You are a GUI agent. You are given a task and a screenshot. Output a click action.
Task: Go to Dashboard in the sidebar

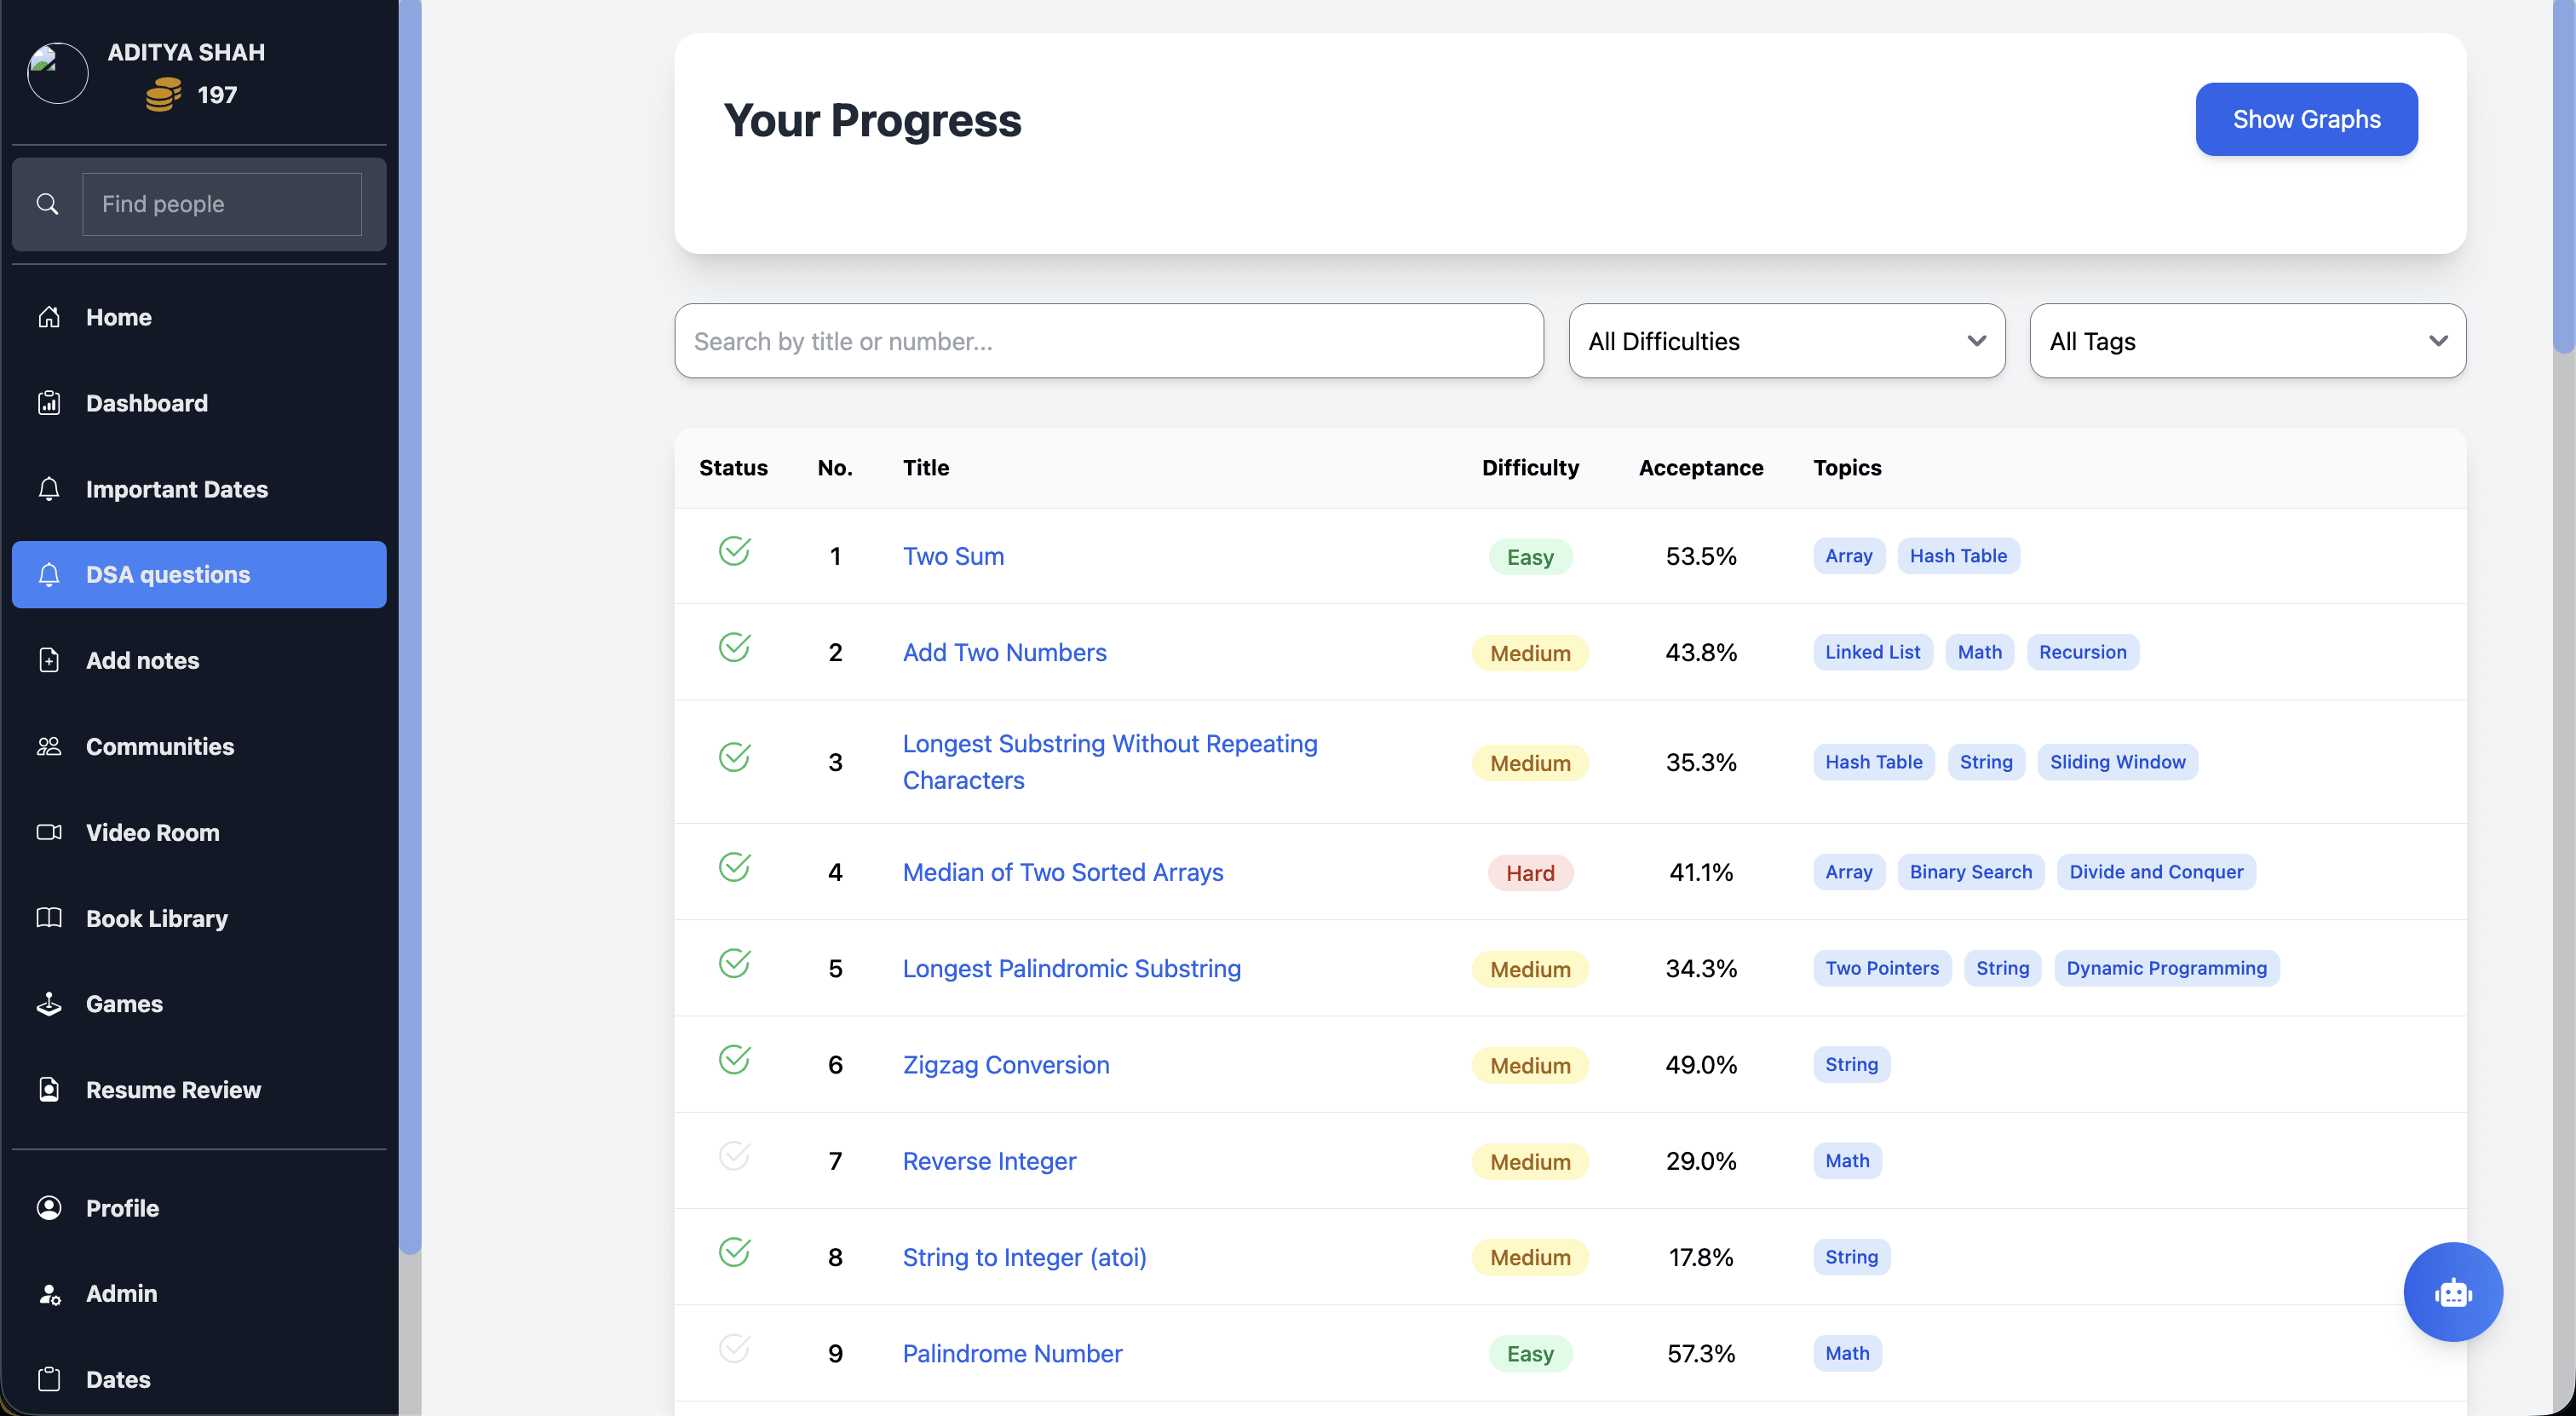coord(146,403)
